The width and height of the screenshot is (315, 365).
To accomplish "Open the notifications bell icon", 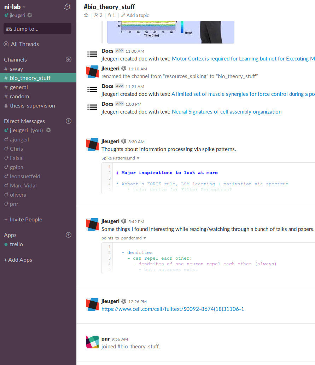I will coord(67,7).
